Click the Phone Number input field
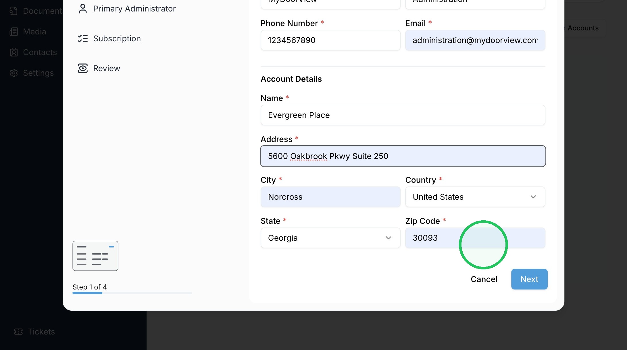Viewport: 627px width, 350px height. click(x=330, y=40)
